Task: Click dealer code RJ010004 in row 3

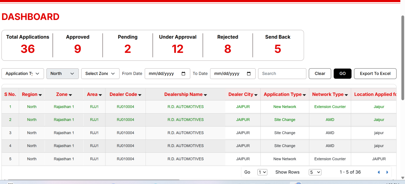Action: coord(126,133)
